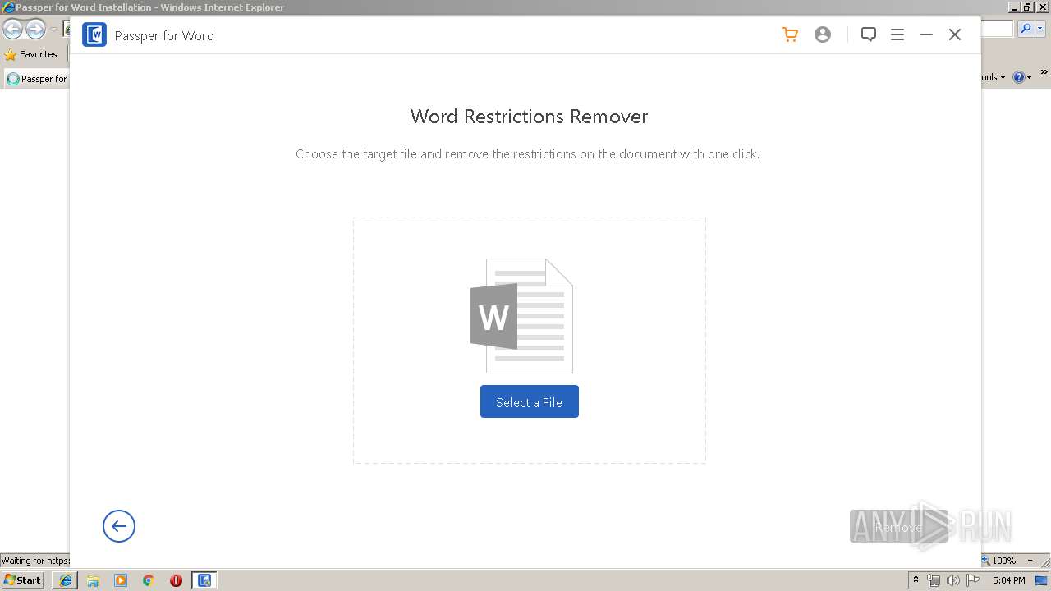This screenshot has height=591, width=1051.
Task: Open the media player taskbar icon
Action: (121, 580)
